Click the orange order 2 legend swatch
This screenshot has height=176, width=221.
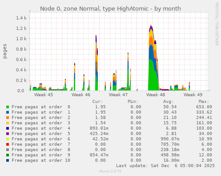pos(8,118)
